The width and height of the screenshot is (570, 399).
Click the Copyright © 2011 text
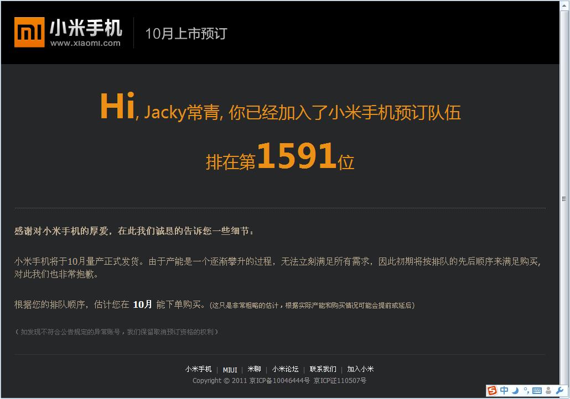click(220, 380)
